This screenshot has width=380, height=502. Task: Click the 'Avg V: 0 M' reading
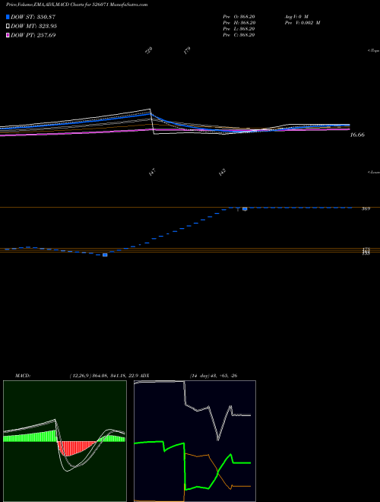(296, 17)
